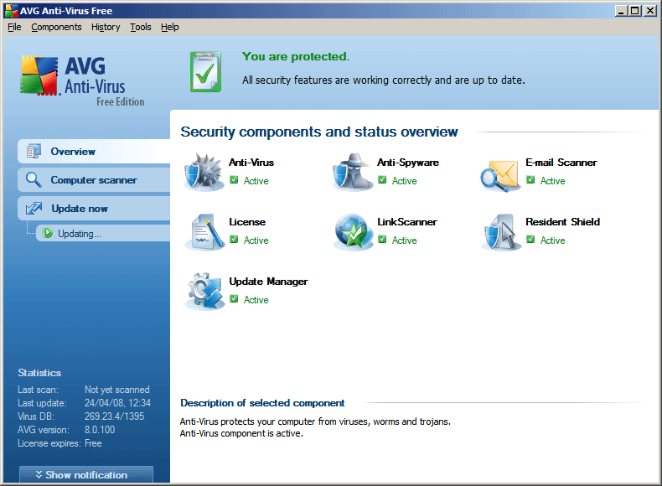The width and height of the screenshot is (662, 486).
Task: Click 'Security components and status overview' heading
Action: pyautogui.click(x=318, y=132)
